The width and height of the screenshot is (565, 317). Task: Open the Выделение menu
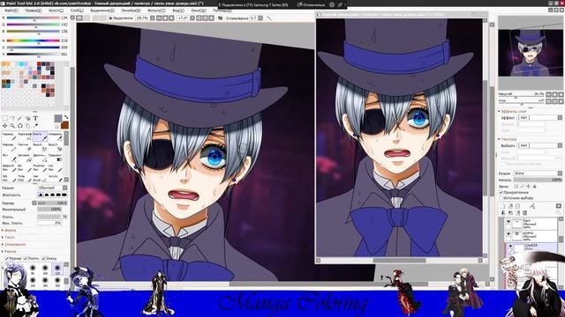tap(102, 11)
